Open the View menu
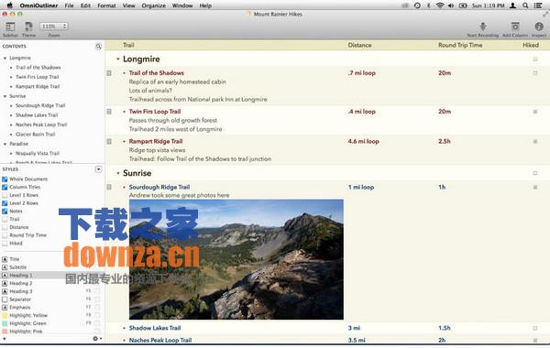This screenshot has height=348, width=550. tap(128, 5)
